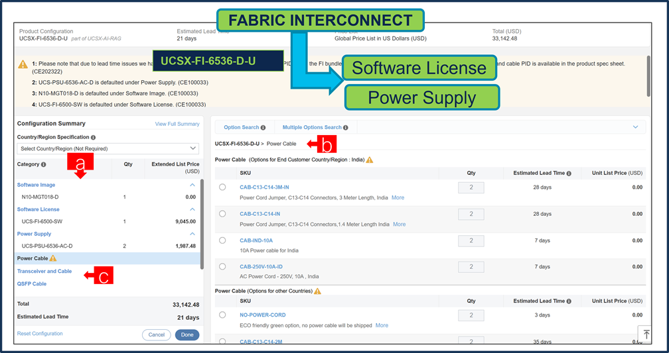Click the info icon by first Estimated Lead Time header

click(x=569, y=174)
